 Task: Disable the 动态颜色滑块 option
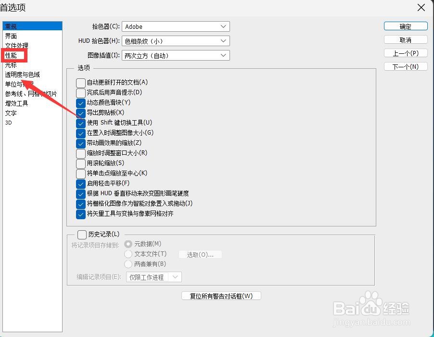80,103
